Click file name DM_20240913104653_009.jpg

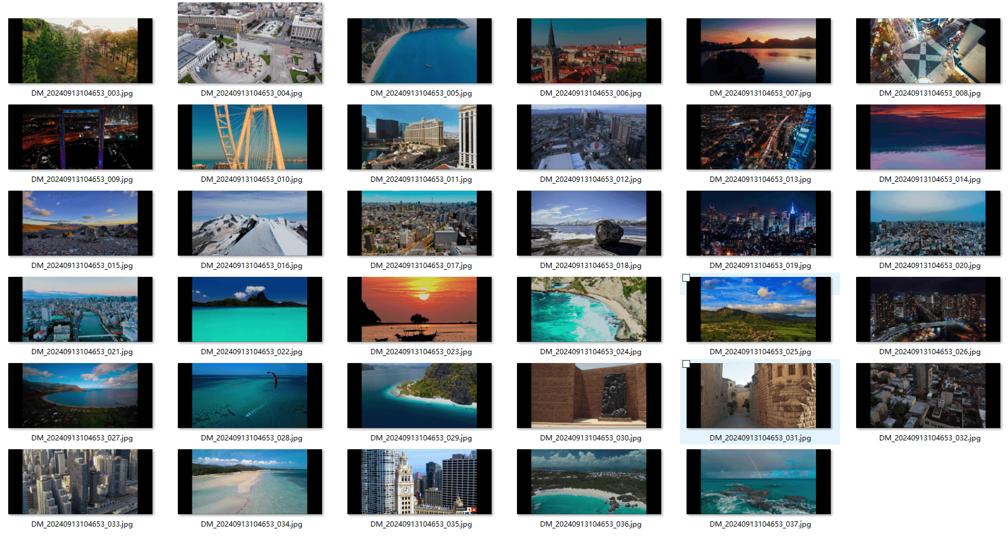click(82, 179)
